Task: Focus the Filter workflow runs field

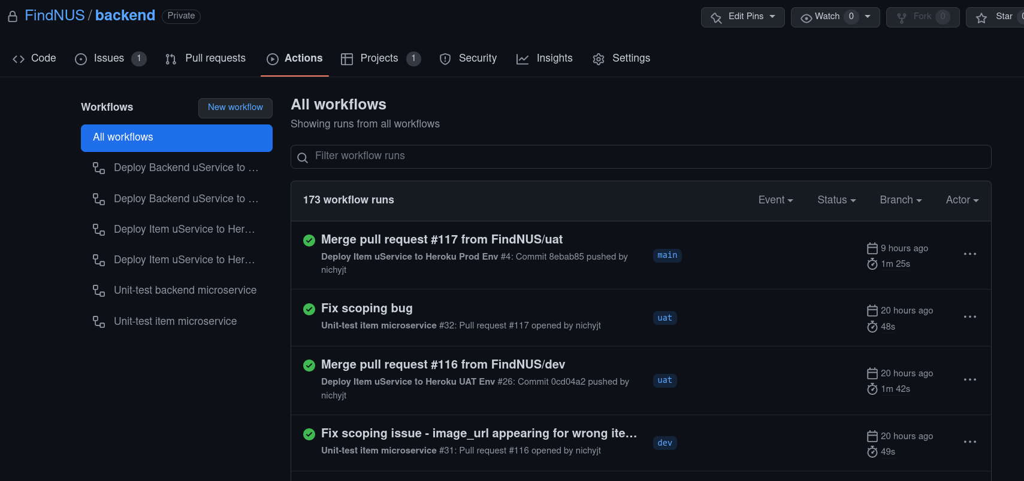Action: (x=641, y=157)
